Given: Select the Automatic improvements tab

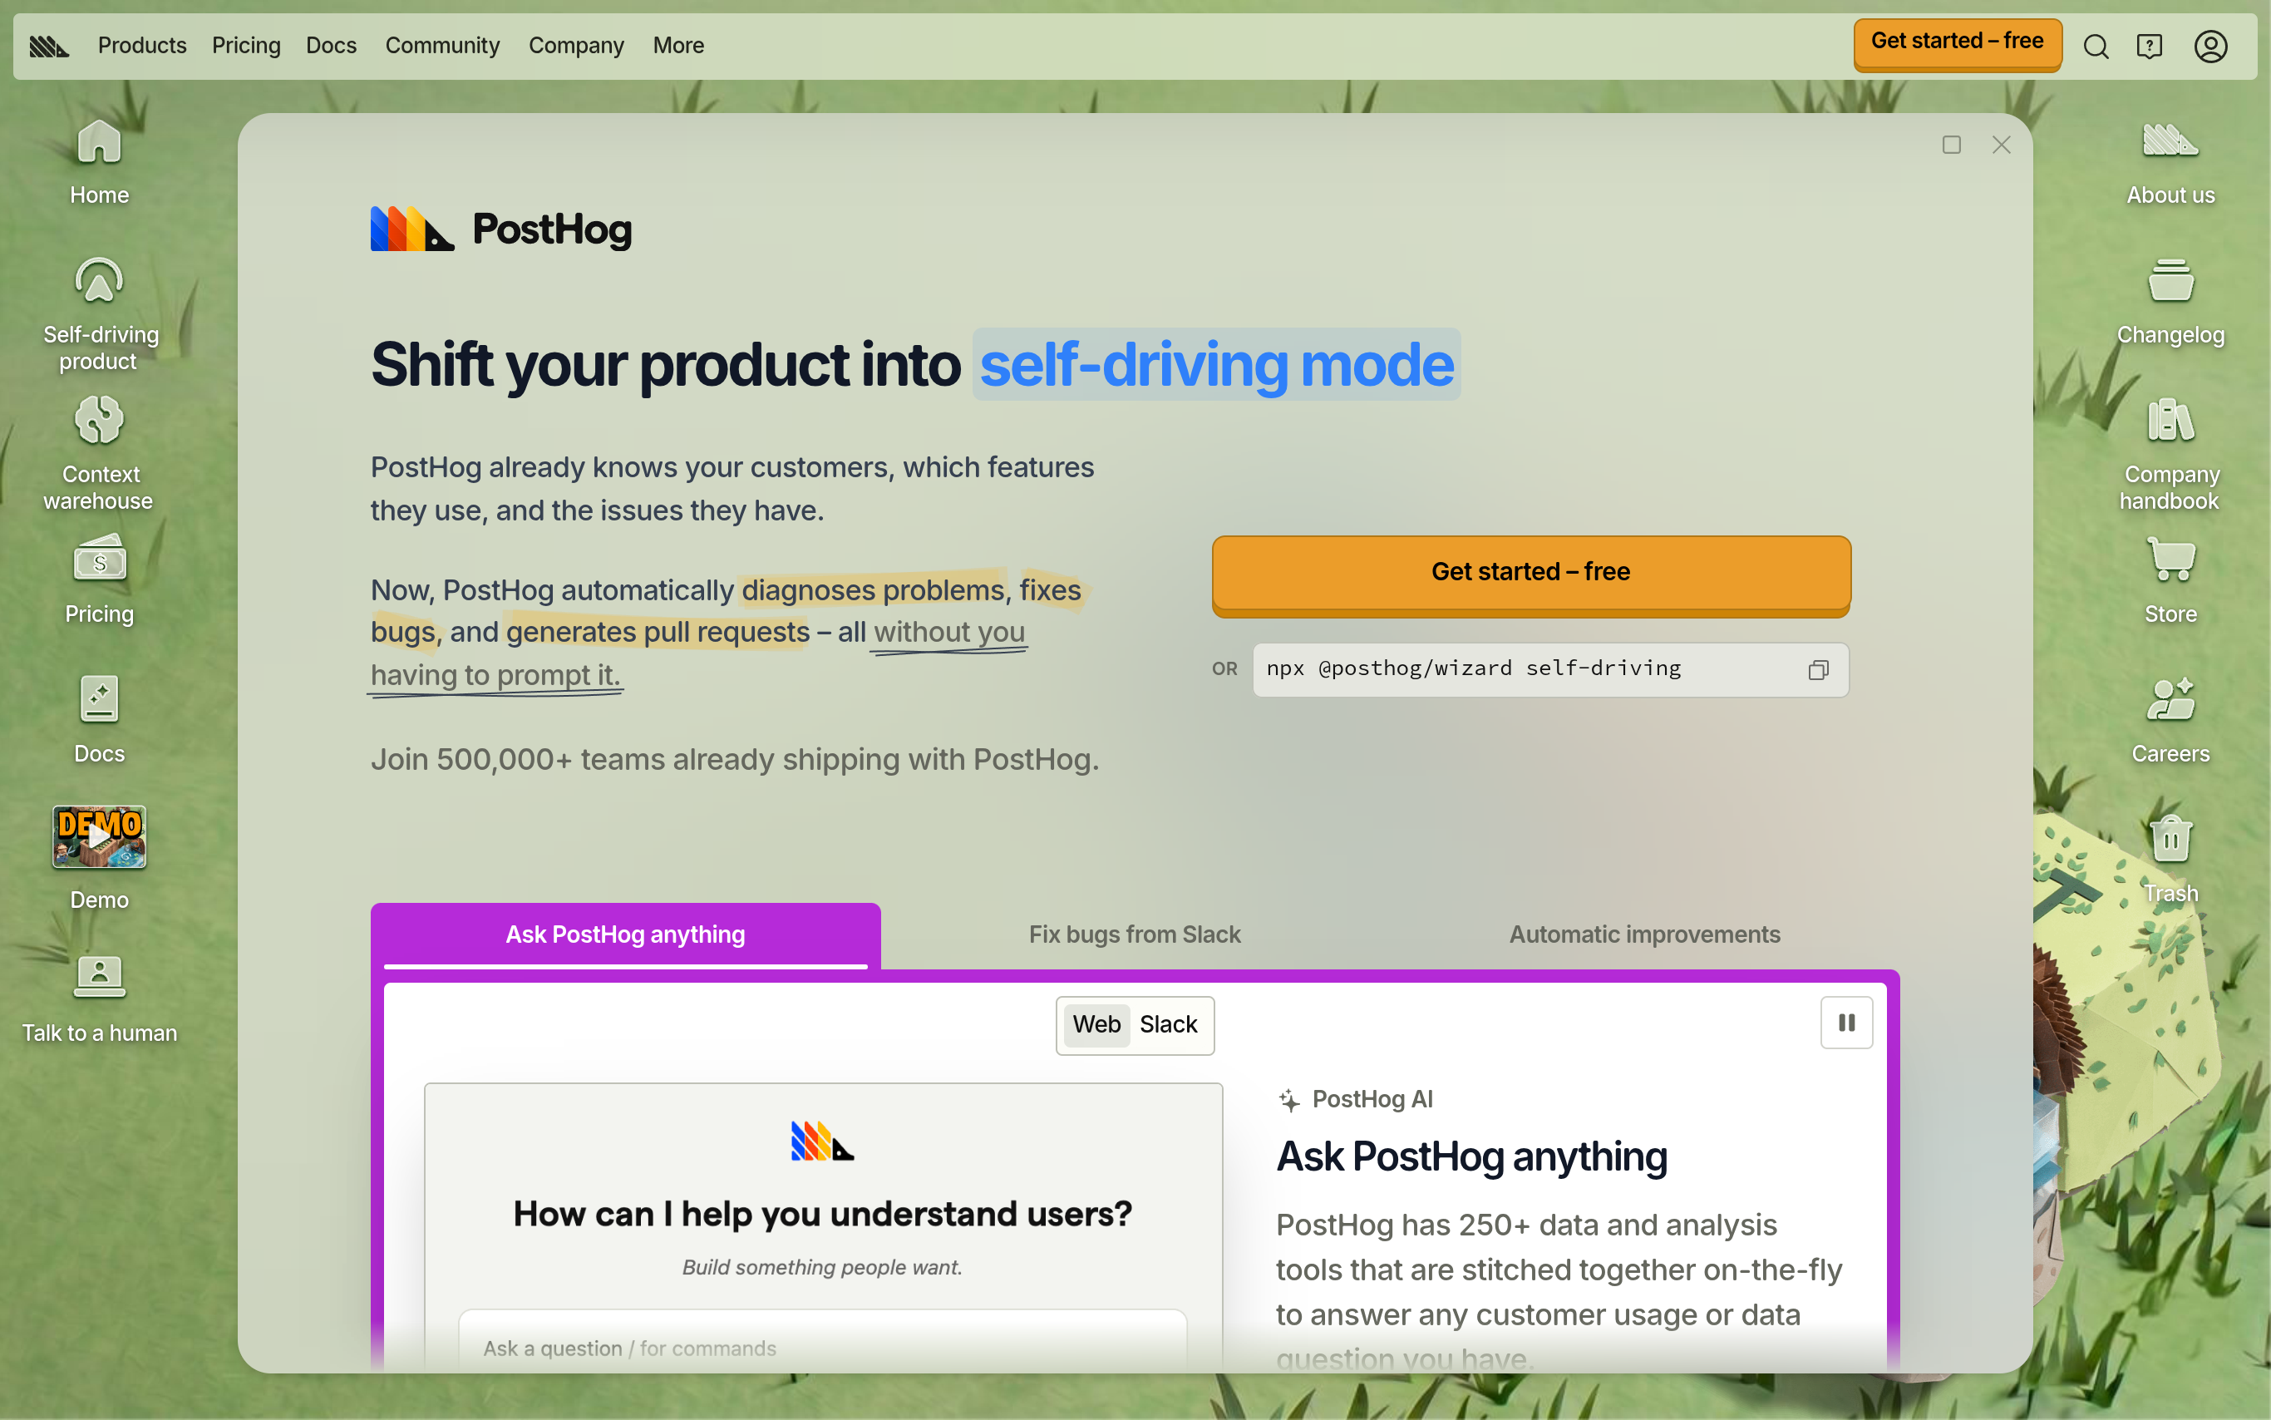Looking at the screenshot, I should pyautogui.click(x=1645, y=935).
